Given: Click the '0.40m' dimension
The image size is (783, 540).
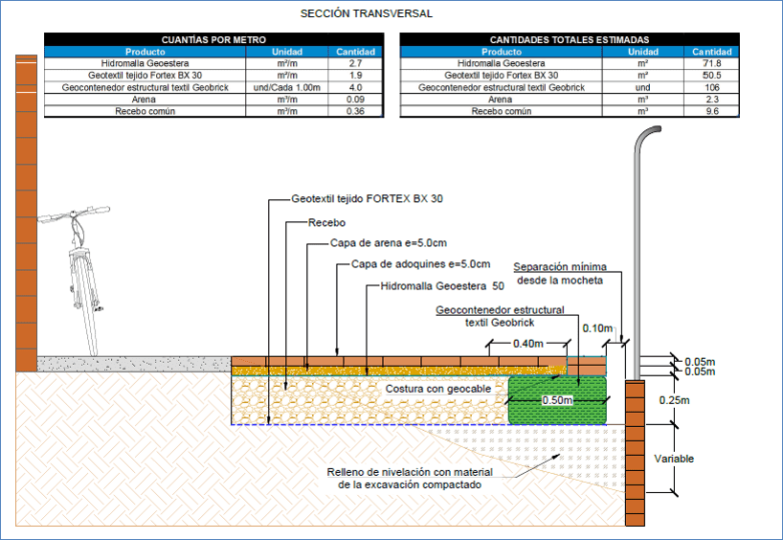Looking at the screenshot, I should click(x=528, y=344).
